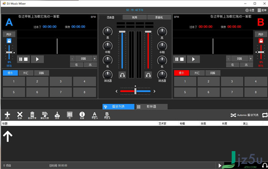This screenshot has width=268, height=169.
Task: Click deck A blue volume fader handle
Action: (122, 32)
